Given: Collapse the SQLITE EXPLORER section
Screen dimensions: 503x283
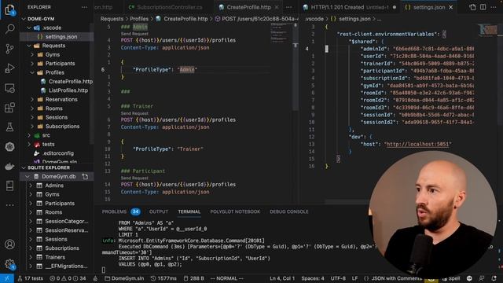Looking at the screenshot, I should pyautogui.click(x=24, y=167).
